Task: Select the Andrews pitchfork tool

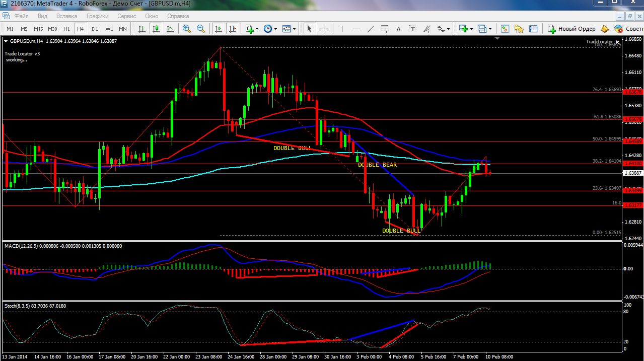Action: 427,29
